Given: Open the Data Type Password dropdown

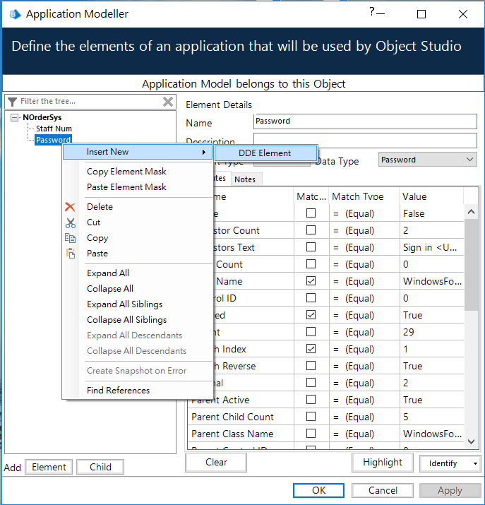Looking at the screenshot, I should click(x=427, y=160).
